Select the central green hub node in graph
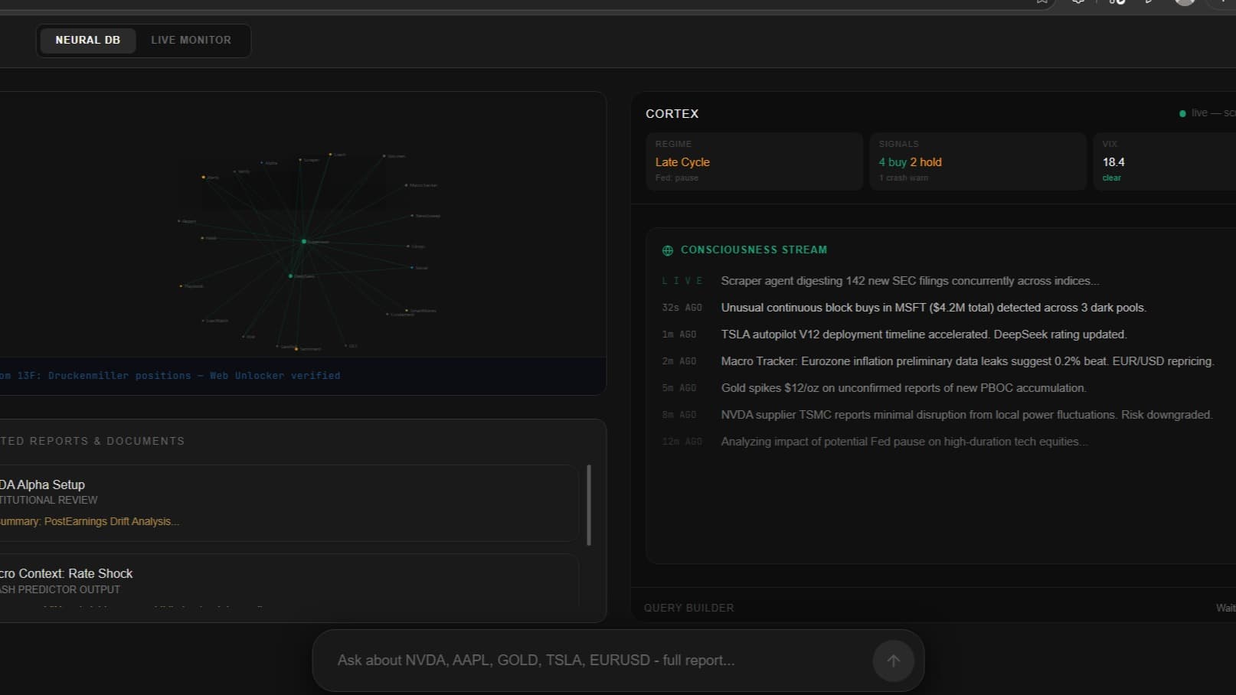 [304, 241]
